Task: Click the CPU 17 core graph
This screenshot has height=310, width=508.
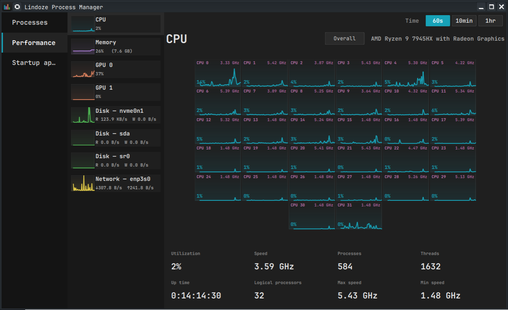Action: (x=453, y=130)
